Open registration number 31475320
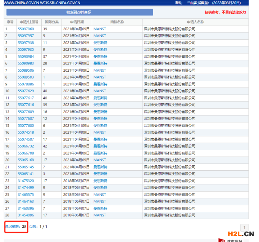The height and width of the screenshot is (242, 259). point(26,181)
